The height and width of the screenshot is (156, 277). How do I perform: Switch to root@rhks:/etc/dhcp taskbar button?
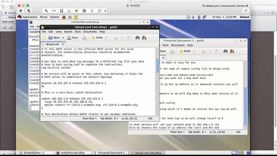pyautogui.click(x=74, y=153)
